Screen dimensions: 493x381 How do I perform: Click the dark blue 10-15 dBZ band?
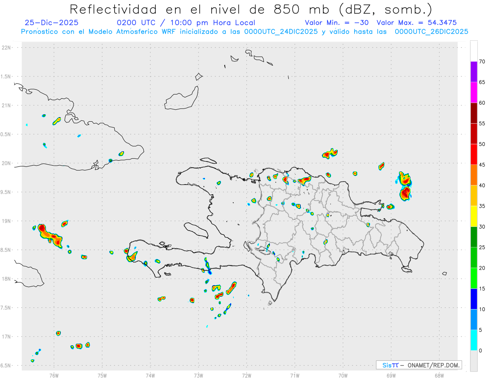(474, 299)
